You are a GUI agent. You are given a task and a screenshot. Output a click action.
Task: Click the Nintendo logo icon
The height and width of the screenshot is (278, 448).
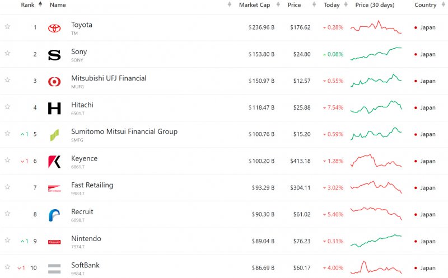pyautogui.click(x=54, y=242)
